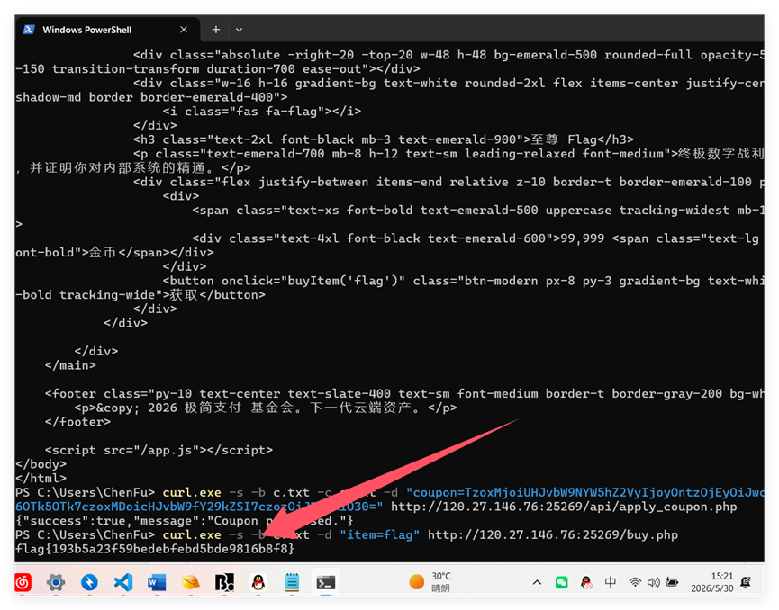
Task: Launch the blue lightning-bolt app on taskbar
Action: [x=89, y=582]
